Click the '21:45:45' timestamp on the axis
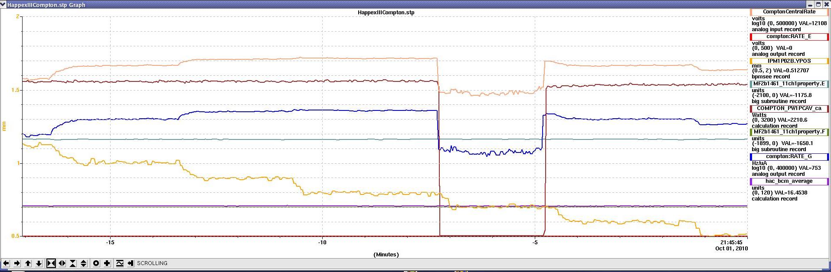831x272 pixels. (x=731, y=243)
